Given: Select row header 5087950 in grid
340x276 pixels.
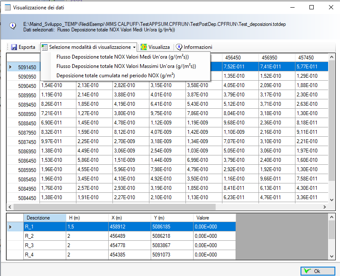Looking at the screenshot, I should coord(27,132).
